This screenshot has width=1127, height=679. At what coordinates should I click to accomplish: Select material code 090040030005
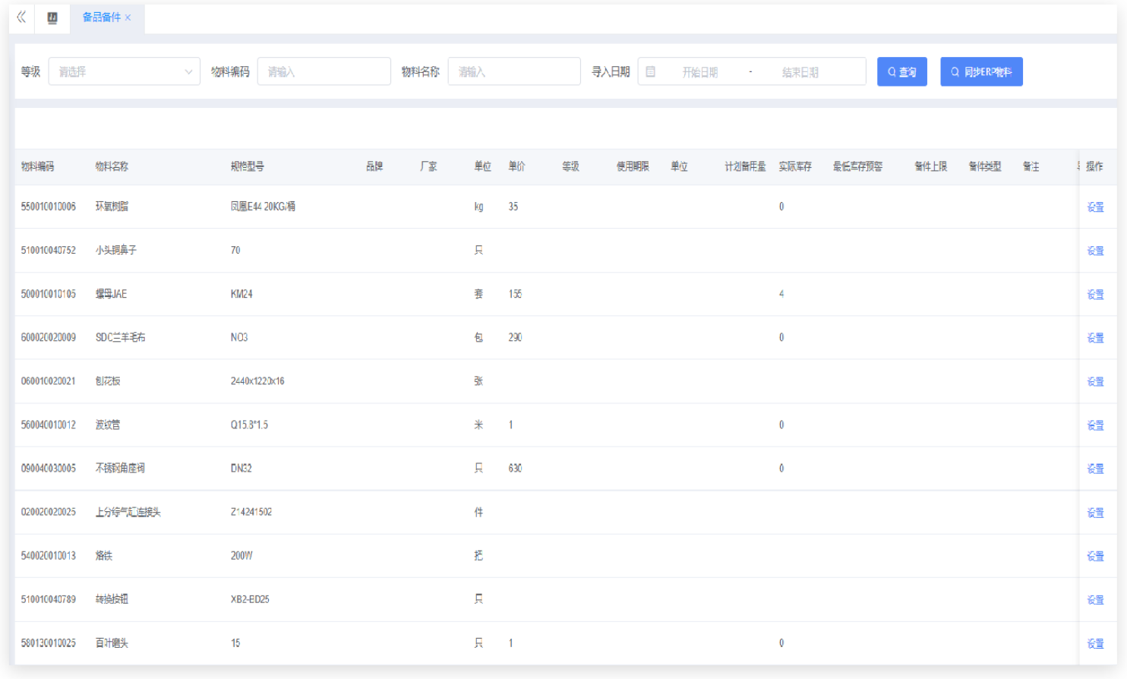(x=49, y=469)
